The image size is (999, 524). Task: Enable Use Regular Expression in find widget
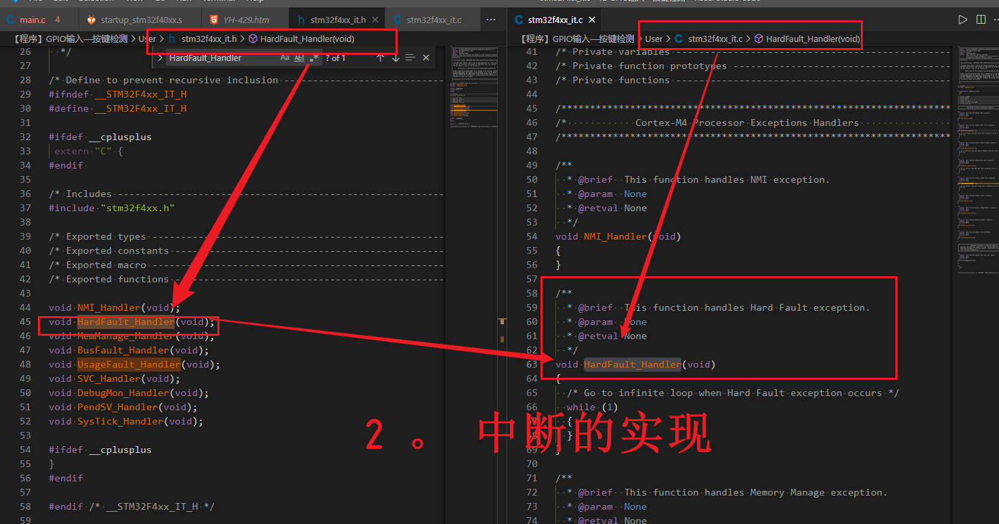(x=313, y=58)
